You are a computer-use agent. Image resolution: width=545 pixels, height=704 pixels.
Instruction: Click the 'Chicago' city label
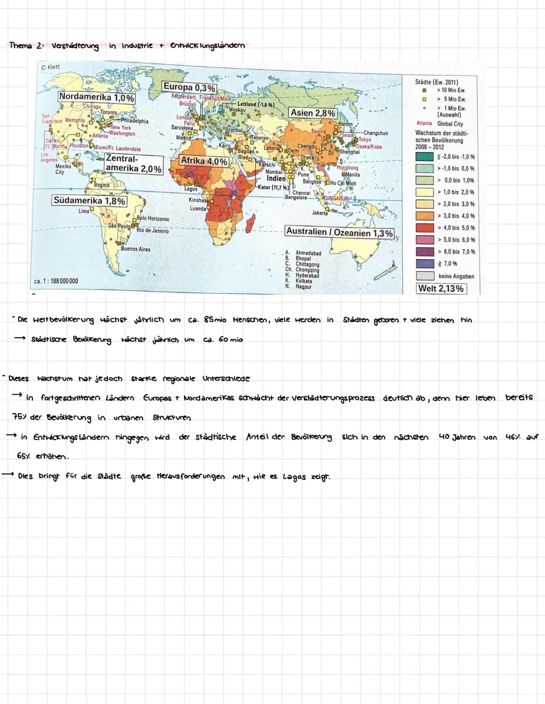(x=92, y=106)
